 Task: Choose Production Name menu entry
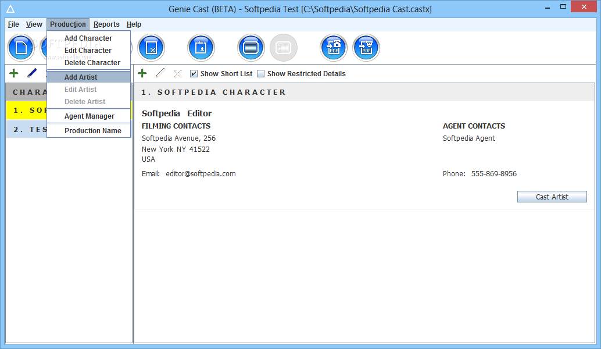coord(88,131)
